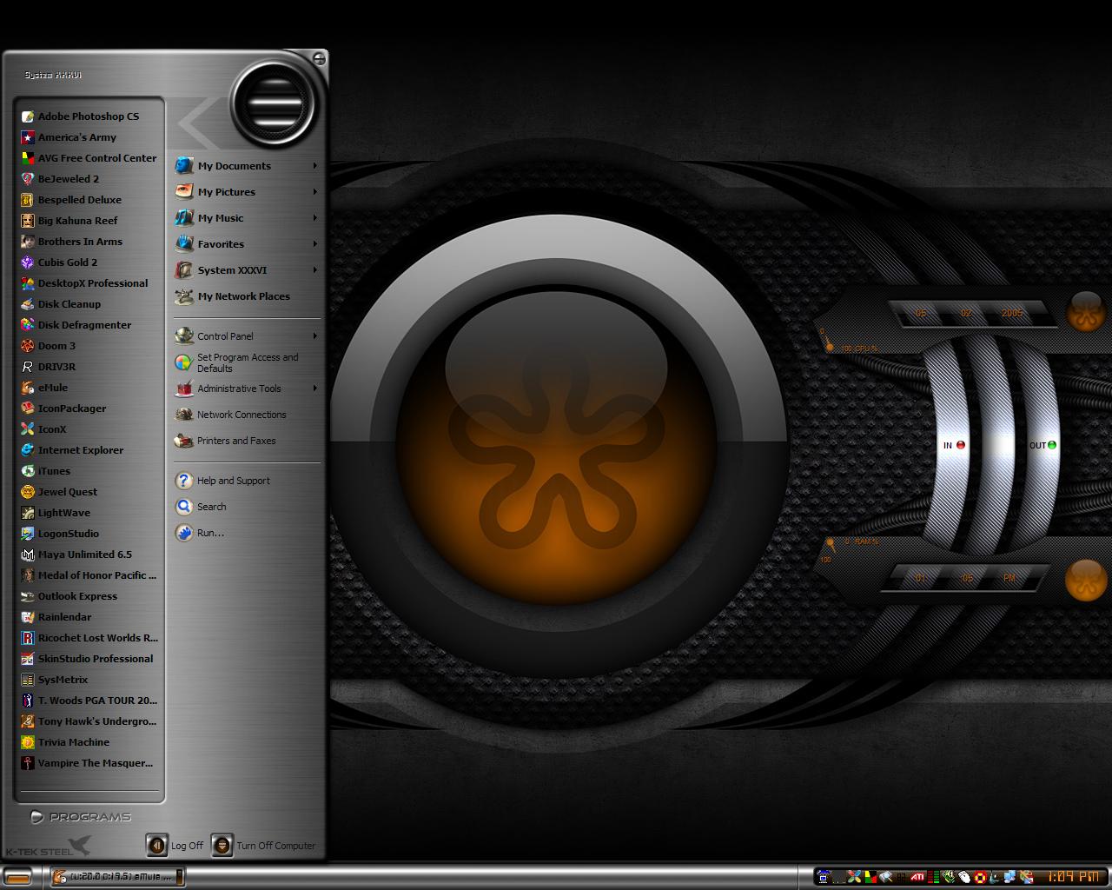Run Disk Defragmenter from the list
The image size is (1112, 890).
click(84, 325)
